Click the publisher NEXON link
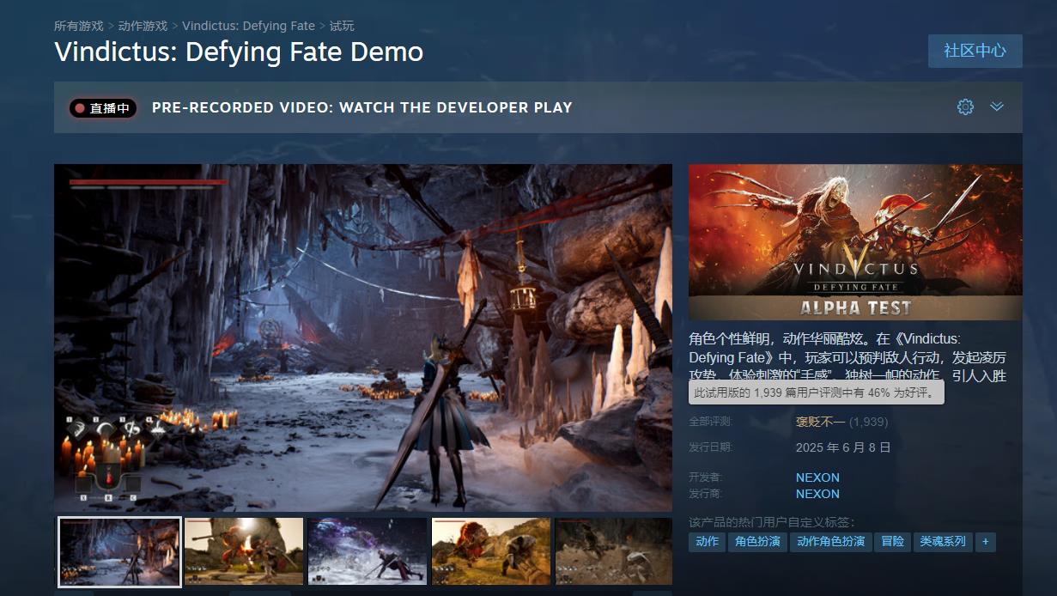The image size is (1057, 596). [817, 494]
